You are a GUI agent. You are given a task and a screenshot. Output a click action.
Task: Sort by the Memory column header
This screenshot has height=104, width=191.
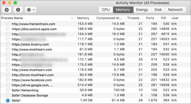point(83,18)
